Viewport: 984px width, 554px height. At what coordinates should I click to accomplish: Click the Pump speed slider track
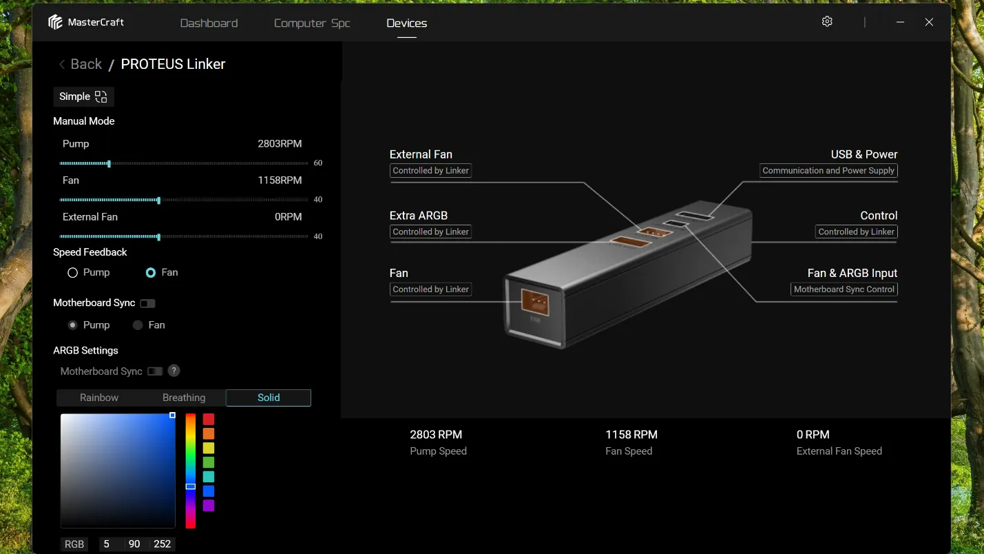[184, 163]
